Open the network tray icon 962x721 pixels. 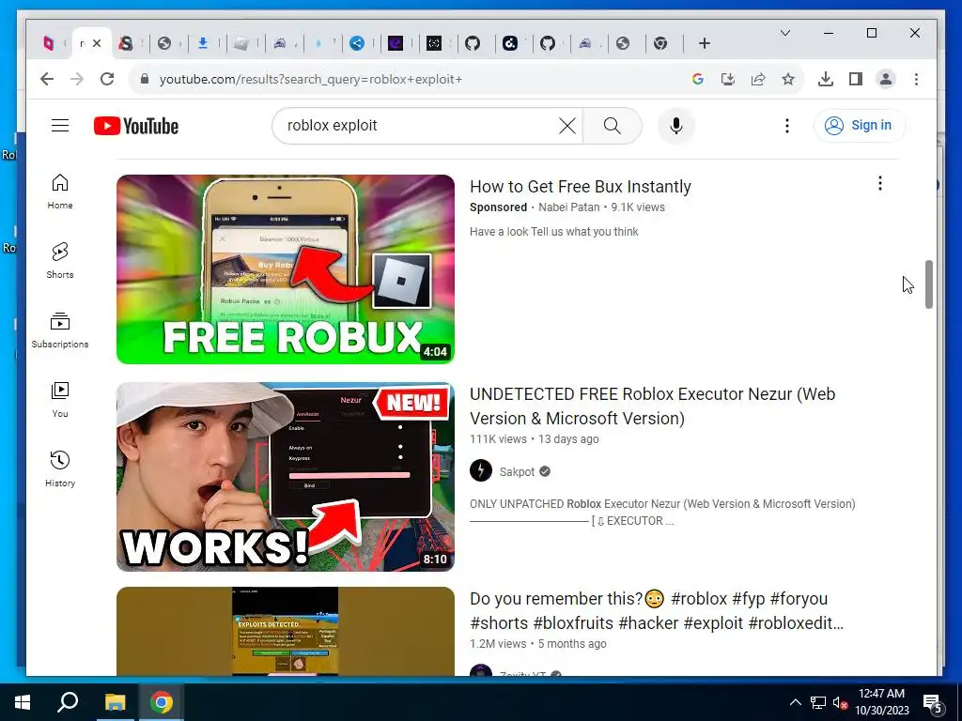point(818,702)
